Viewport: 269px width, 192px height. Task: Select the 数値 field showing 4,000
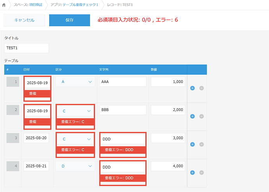click(168, 166)
